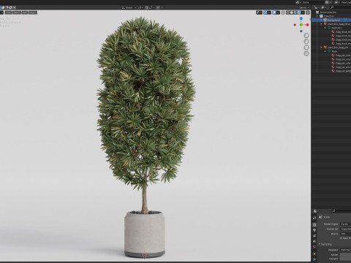Open the Object properties tab
The image size is (351, 263).
(314, 254)
